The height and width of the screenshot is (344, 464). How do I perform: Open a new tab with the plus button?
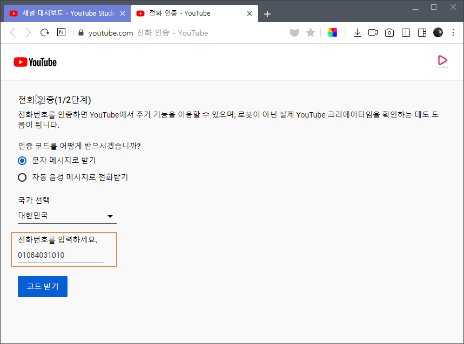[x=267, y=14]
